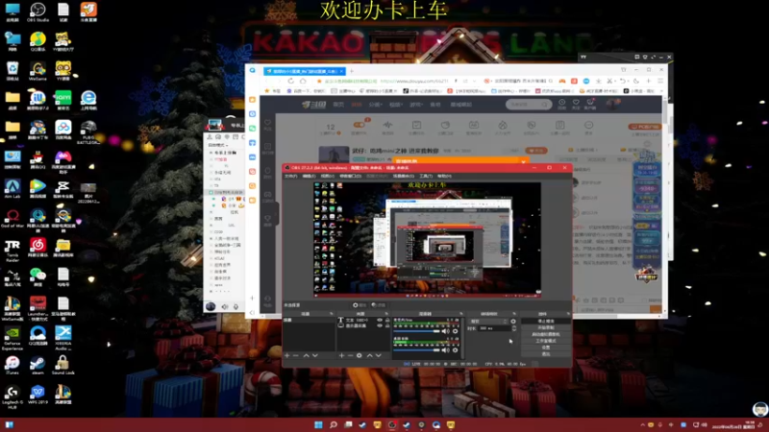This screenshot has width=769, height=432.
Task: Click Studio Mode (工作室模式) in OBS controls
Action: click(546, 341)
